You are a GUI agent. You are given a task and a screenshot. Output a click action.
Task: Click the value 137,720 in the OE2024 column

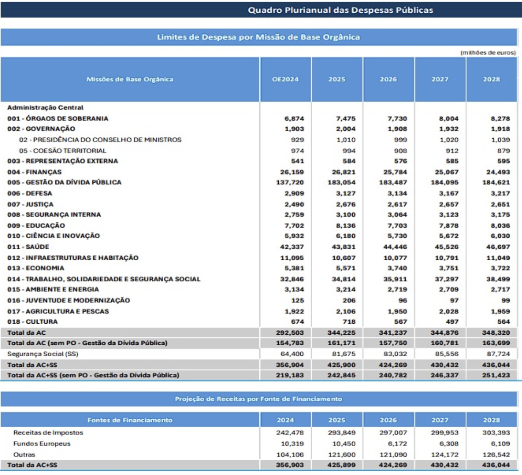click(290, 183)
